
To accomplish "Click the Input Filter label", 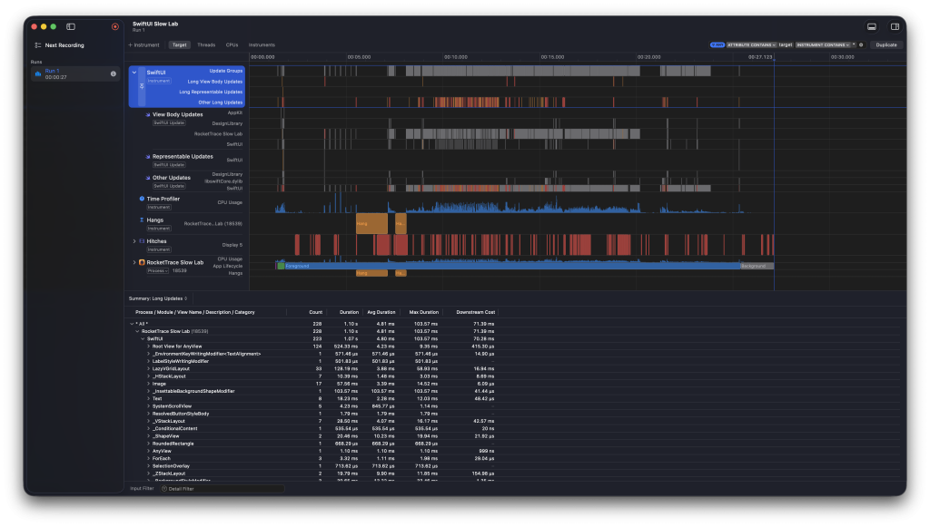I will (142, 489).
